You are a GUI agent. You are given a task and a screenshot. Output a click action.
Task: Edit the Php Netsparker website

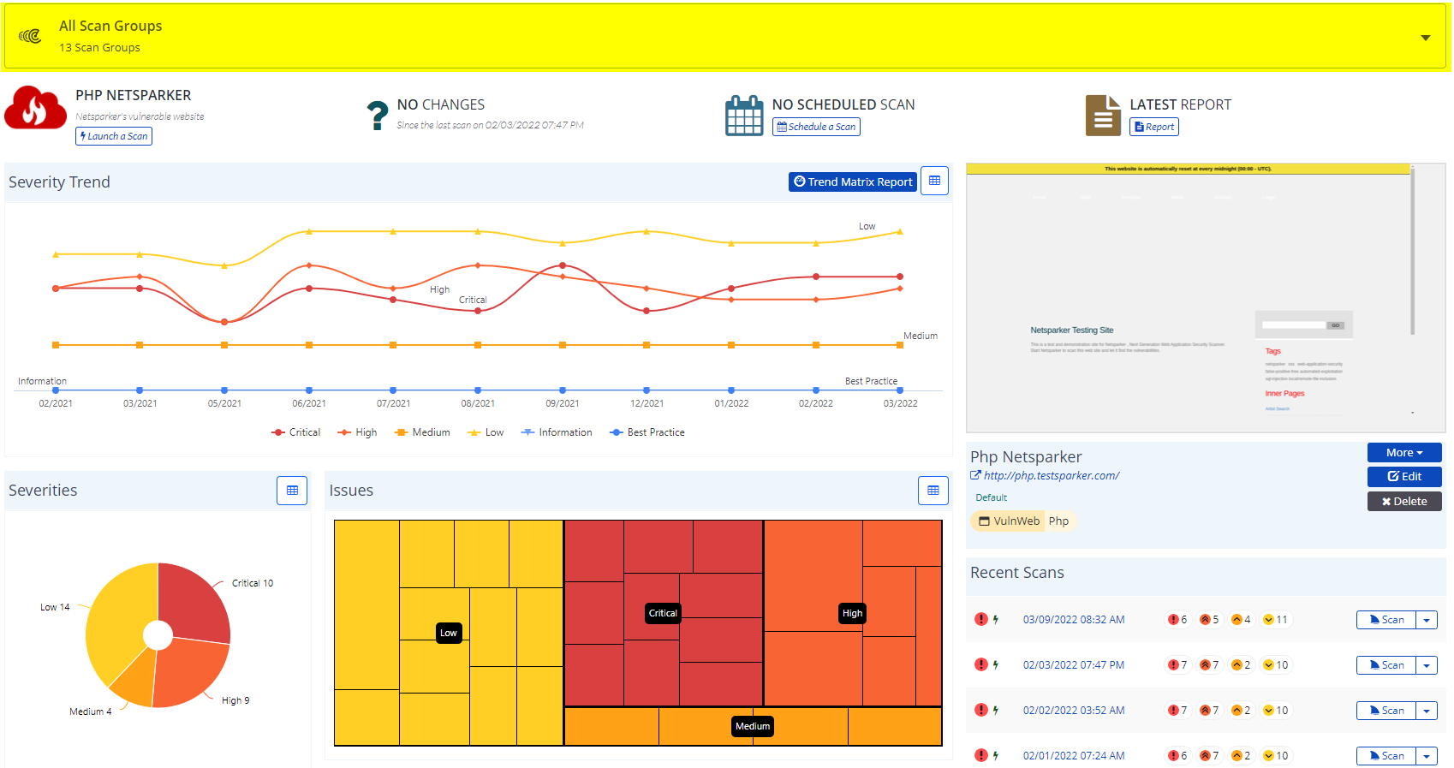click(1404, 477)
